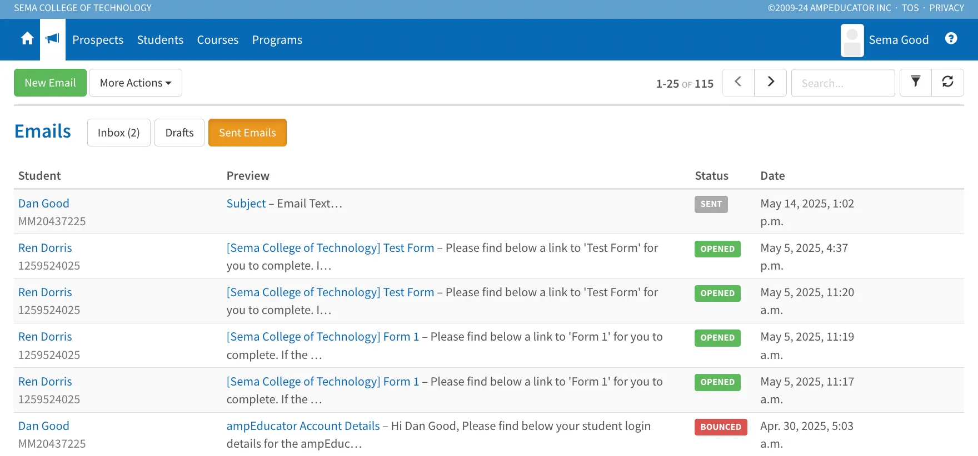Screen dimensions: 978x456
Task: Click the OPENED badge on the 4:37 p.m. row
Action: tap(717, 249)
